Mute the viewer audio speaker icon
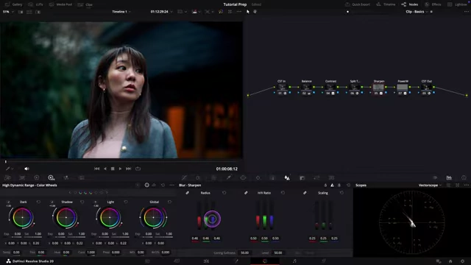 tap(26, 169)
